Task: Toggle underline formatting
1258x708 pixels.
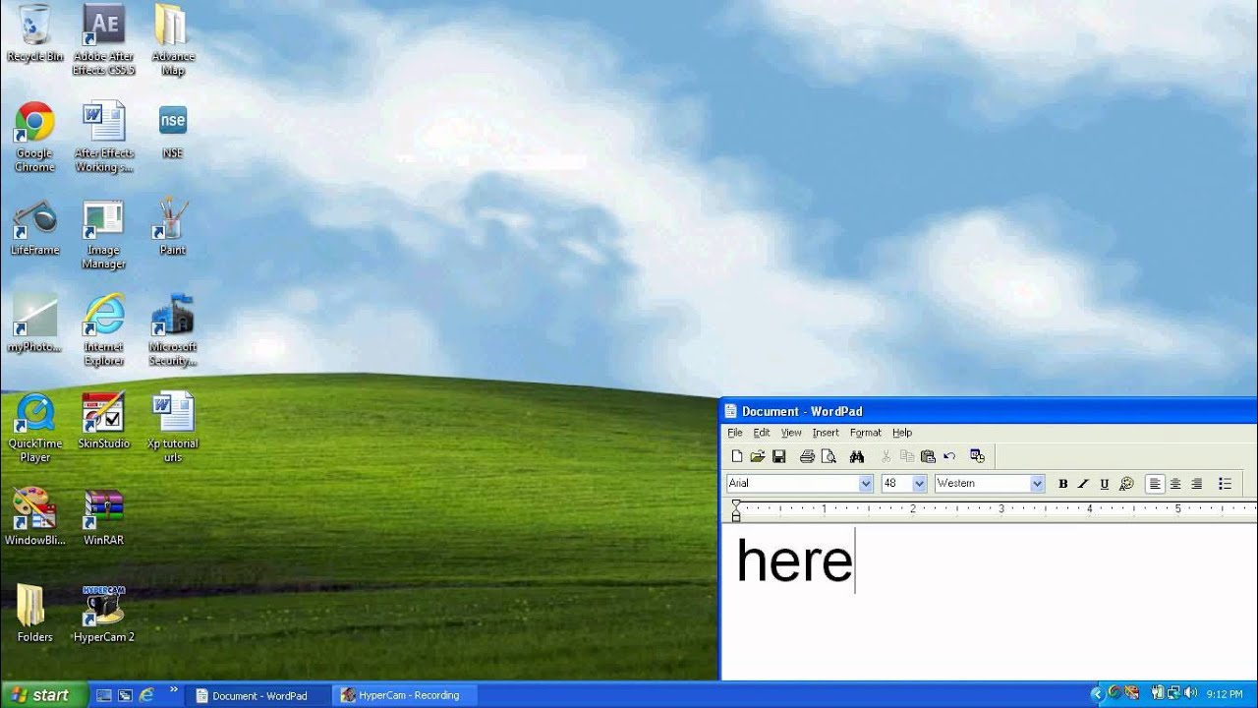Action: point(1105,484)
